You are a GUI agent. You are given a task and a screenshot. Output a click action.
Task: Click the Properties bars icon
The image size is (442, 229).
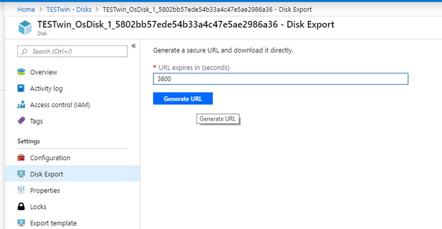[21, 190]
